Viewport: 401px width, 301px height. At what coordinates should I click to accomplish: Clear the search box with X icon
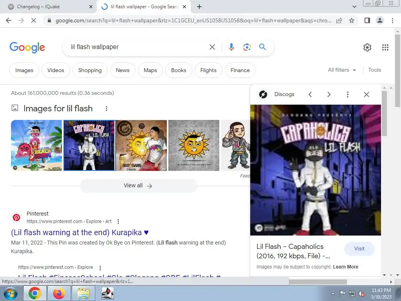tap(212, 47)
